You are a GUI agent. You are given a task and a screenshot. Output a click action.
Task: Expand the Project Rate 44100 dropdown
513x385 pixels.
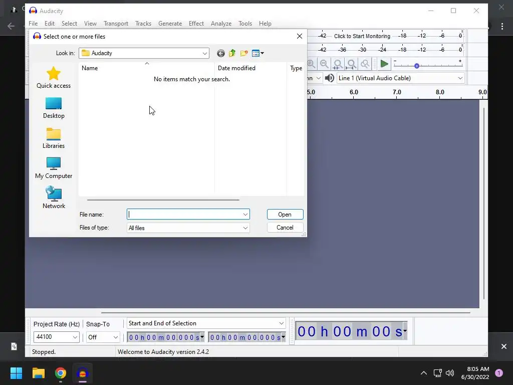[75, 337]
